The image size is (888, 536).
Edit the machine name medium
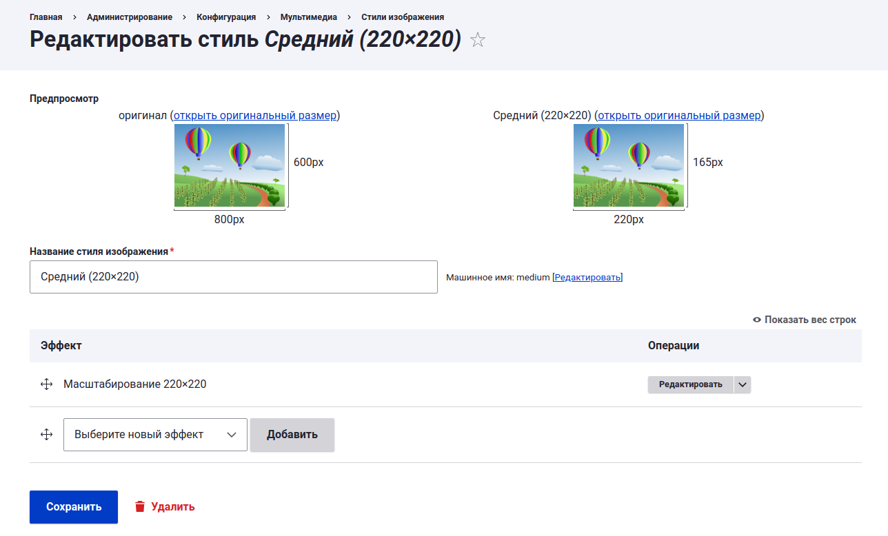point(587,277)
